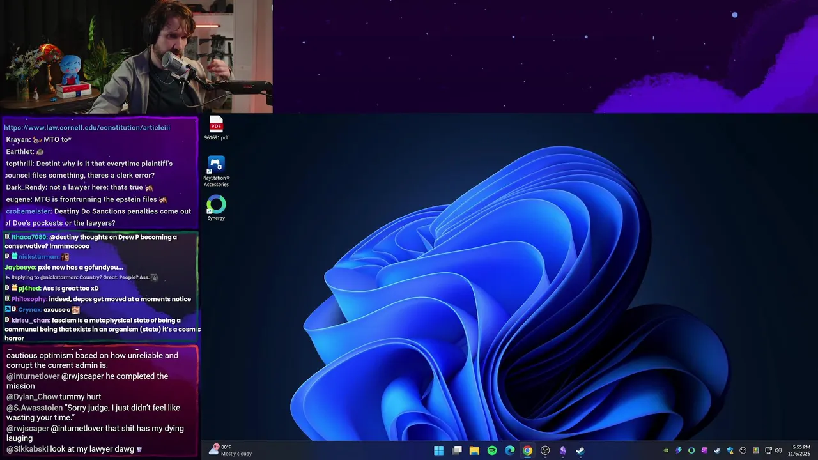Viewport: 818px width, 460px height.
Task: Open the Windows Start menu
Action: (x=439, y=450)
